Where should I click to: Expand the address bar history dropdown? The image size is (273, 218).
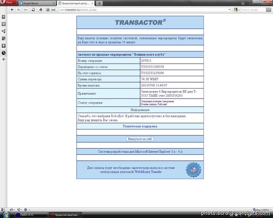pos(229,10)
